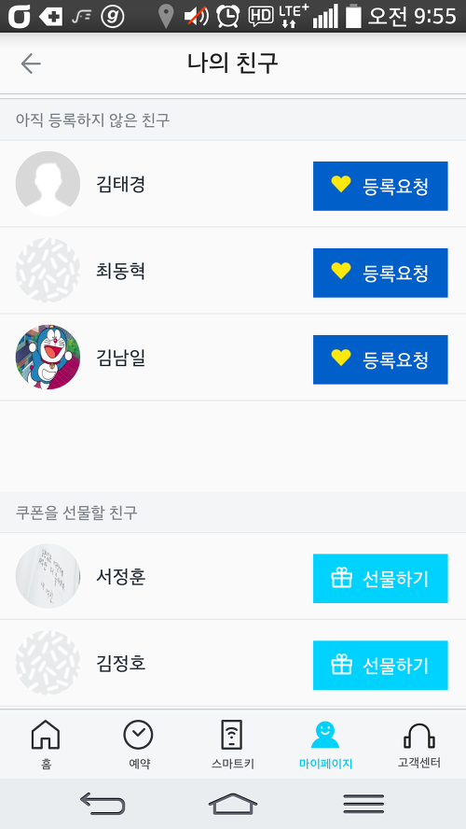Tap Android back navigation button
The image size is (466, 829).
coord(103,804)
